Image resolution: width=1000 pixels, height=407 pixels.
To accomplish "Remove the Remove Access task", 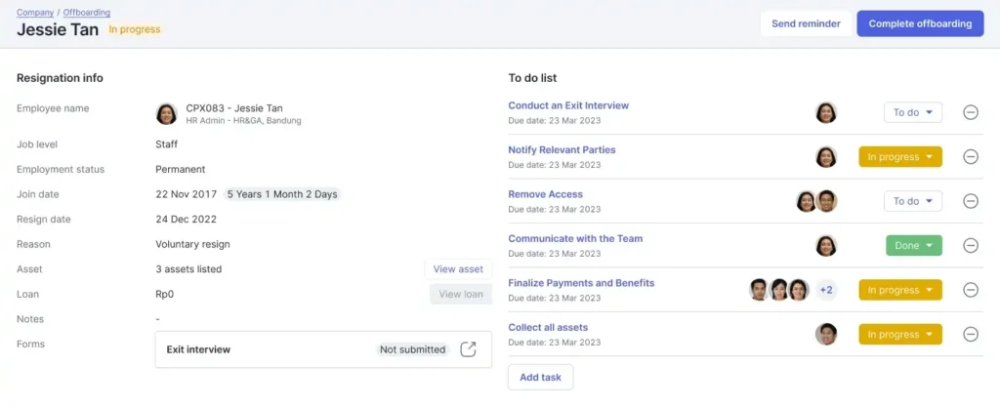I will 970,201.
